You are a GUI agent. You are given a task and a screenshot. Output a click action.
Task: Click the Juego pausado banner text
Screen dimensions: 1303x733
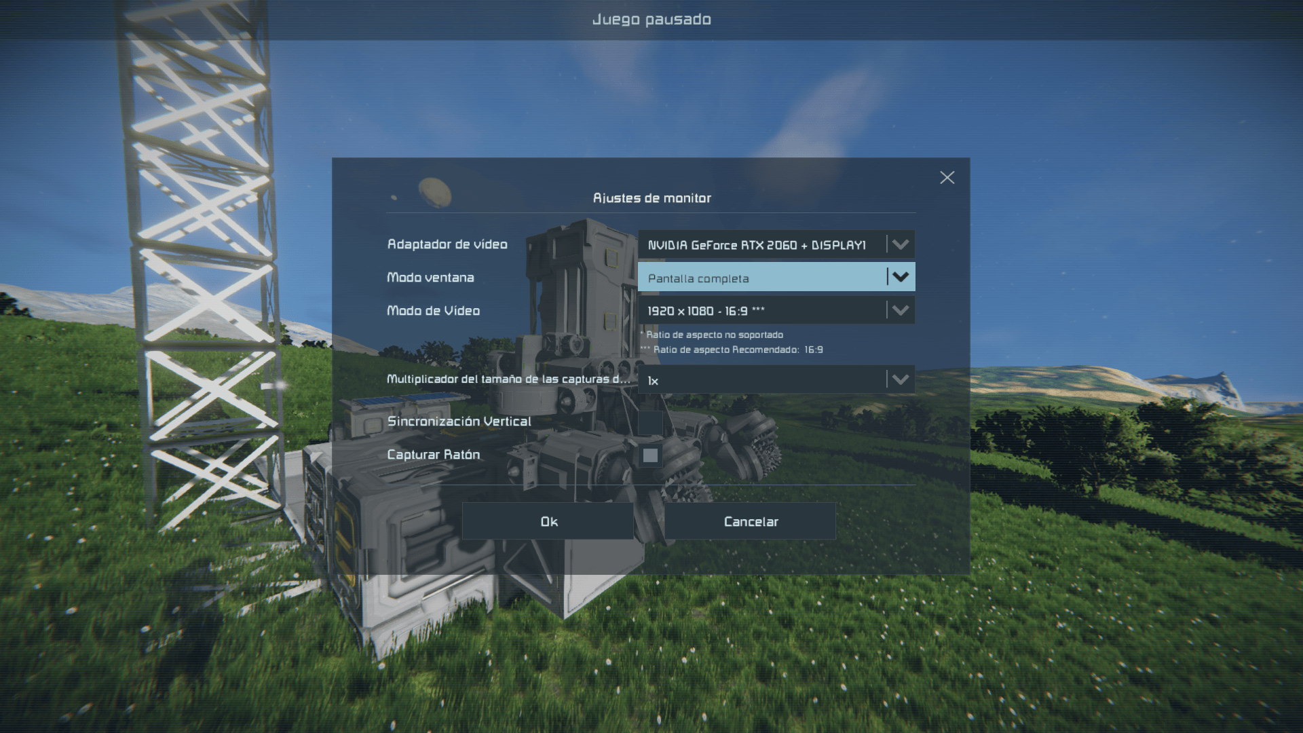(651, 19)
